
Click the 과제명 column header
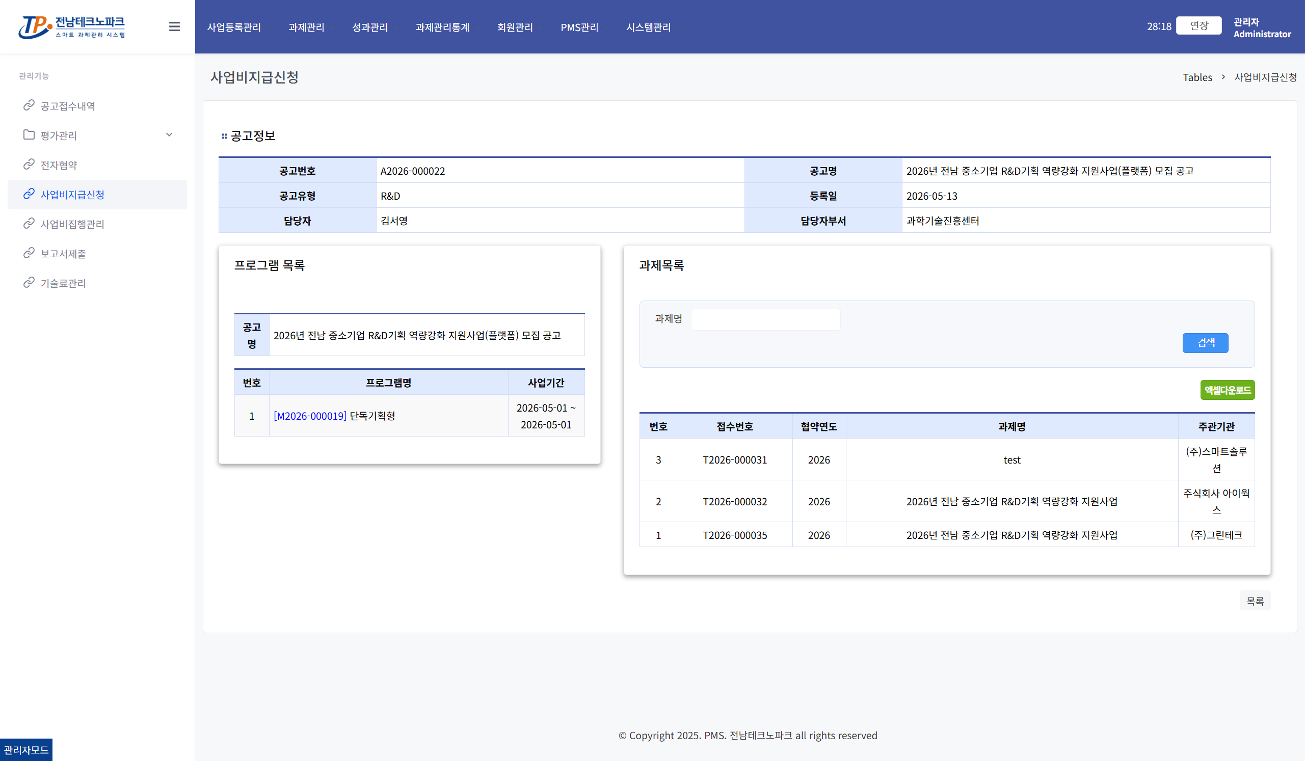tap(1012, 426)
